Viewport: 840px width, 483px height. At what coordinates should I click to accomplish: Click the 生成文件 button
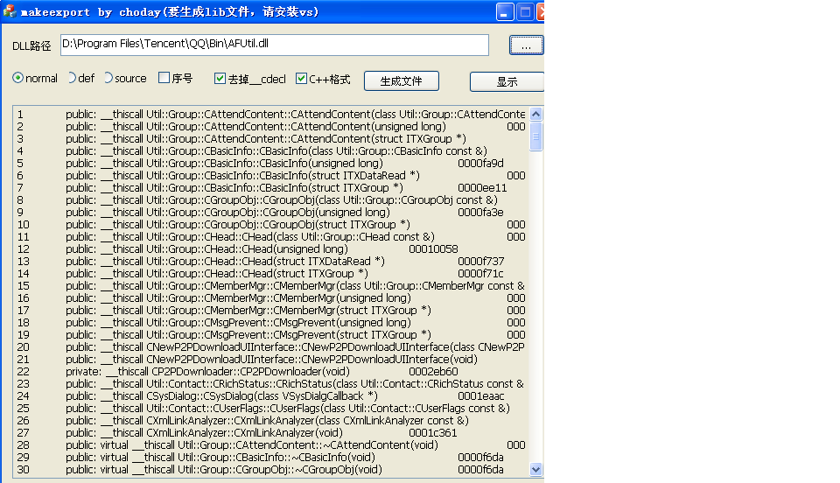coord(402,80)
